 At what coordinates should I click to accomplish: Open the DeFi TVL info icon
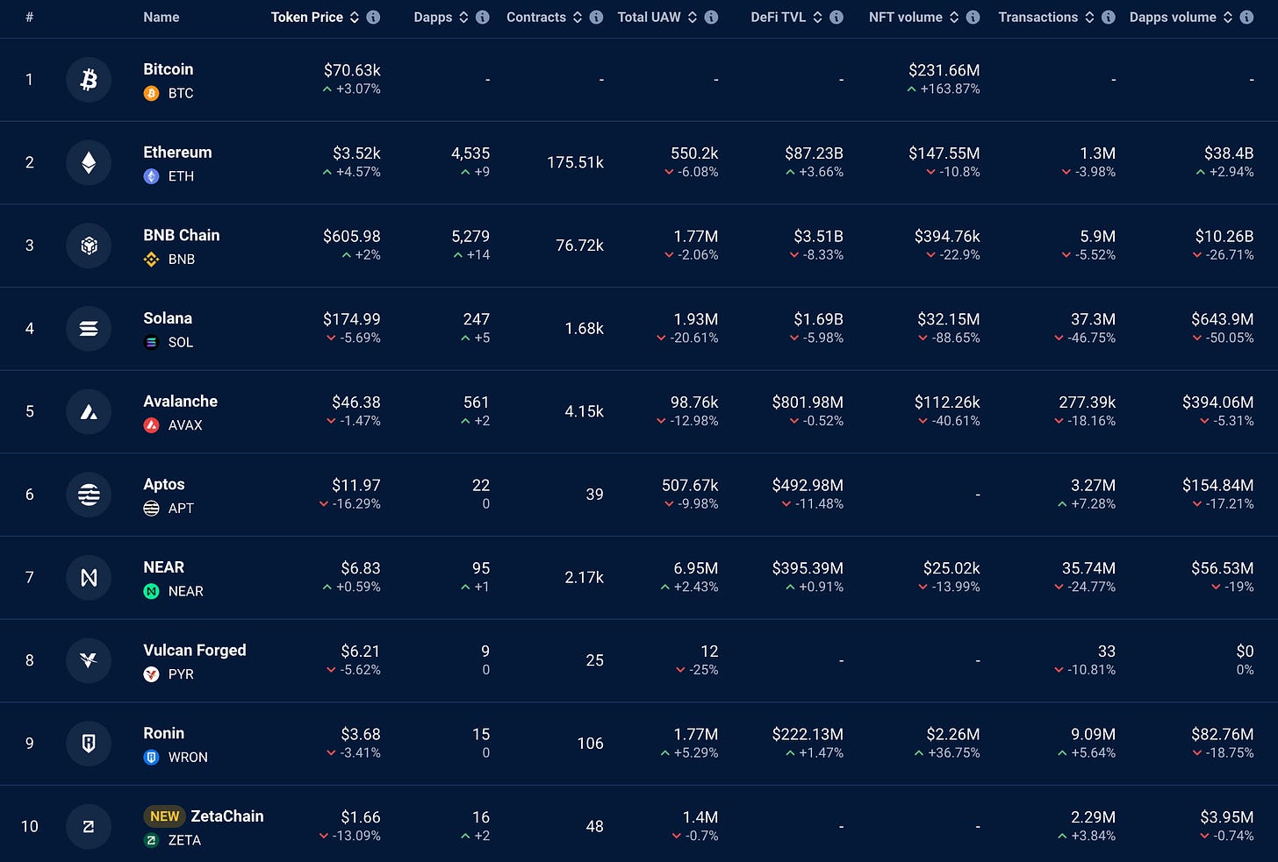click(x=836, y=18)
